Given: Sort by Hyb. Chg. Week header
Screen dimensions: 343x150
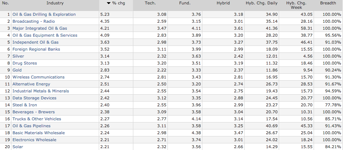Looking at the screenshot, I should 296,5.
